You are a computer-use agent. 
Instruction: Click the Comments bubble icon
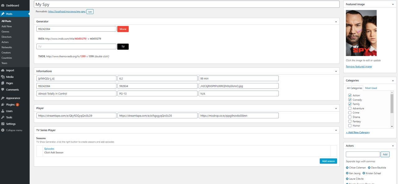(x=3, y=90)
